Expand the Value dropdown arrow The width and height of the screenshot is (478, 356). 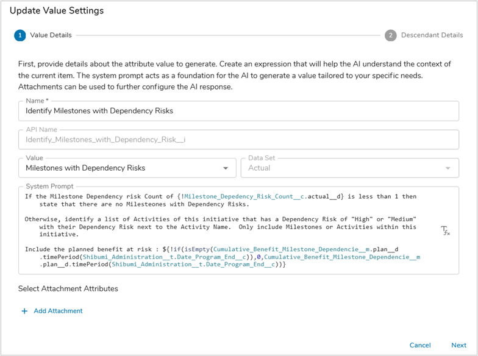click(226, 168)
